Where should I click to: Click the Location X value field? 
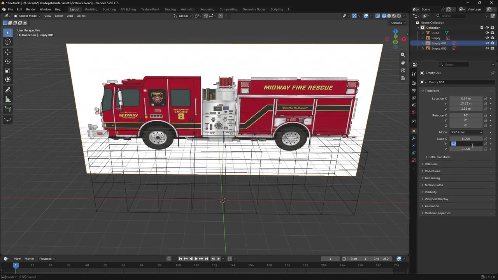[466, 98]
